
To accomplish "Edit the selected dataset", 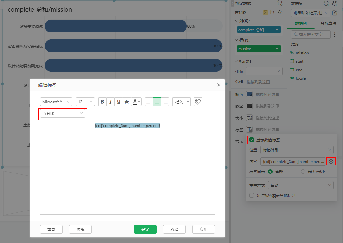I will tap(335, 13).
